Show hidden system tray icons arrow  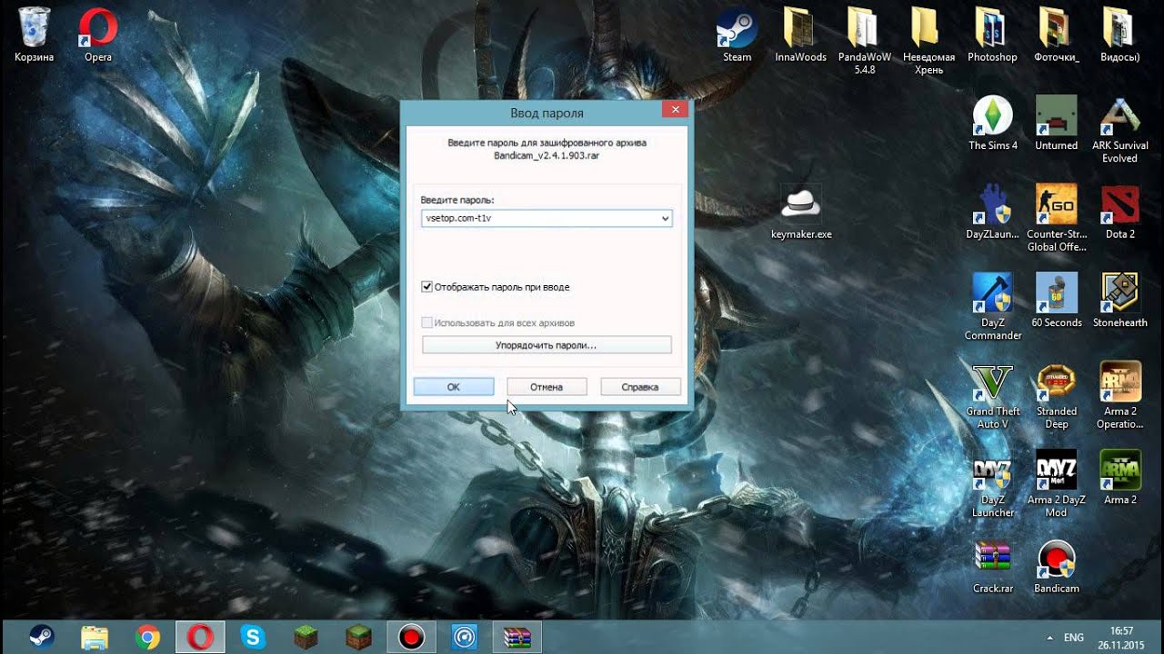[x=1050, y=638]
